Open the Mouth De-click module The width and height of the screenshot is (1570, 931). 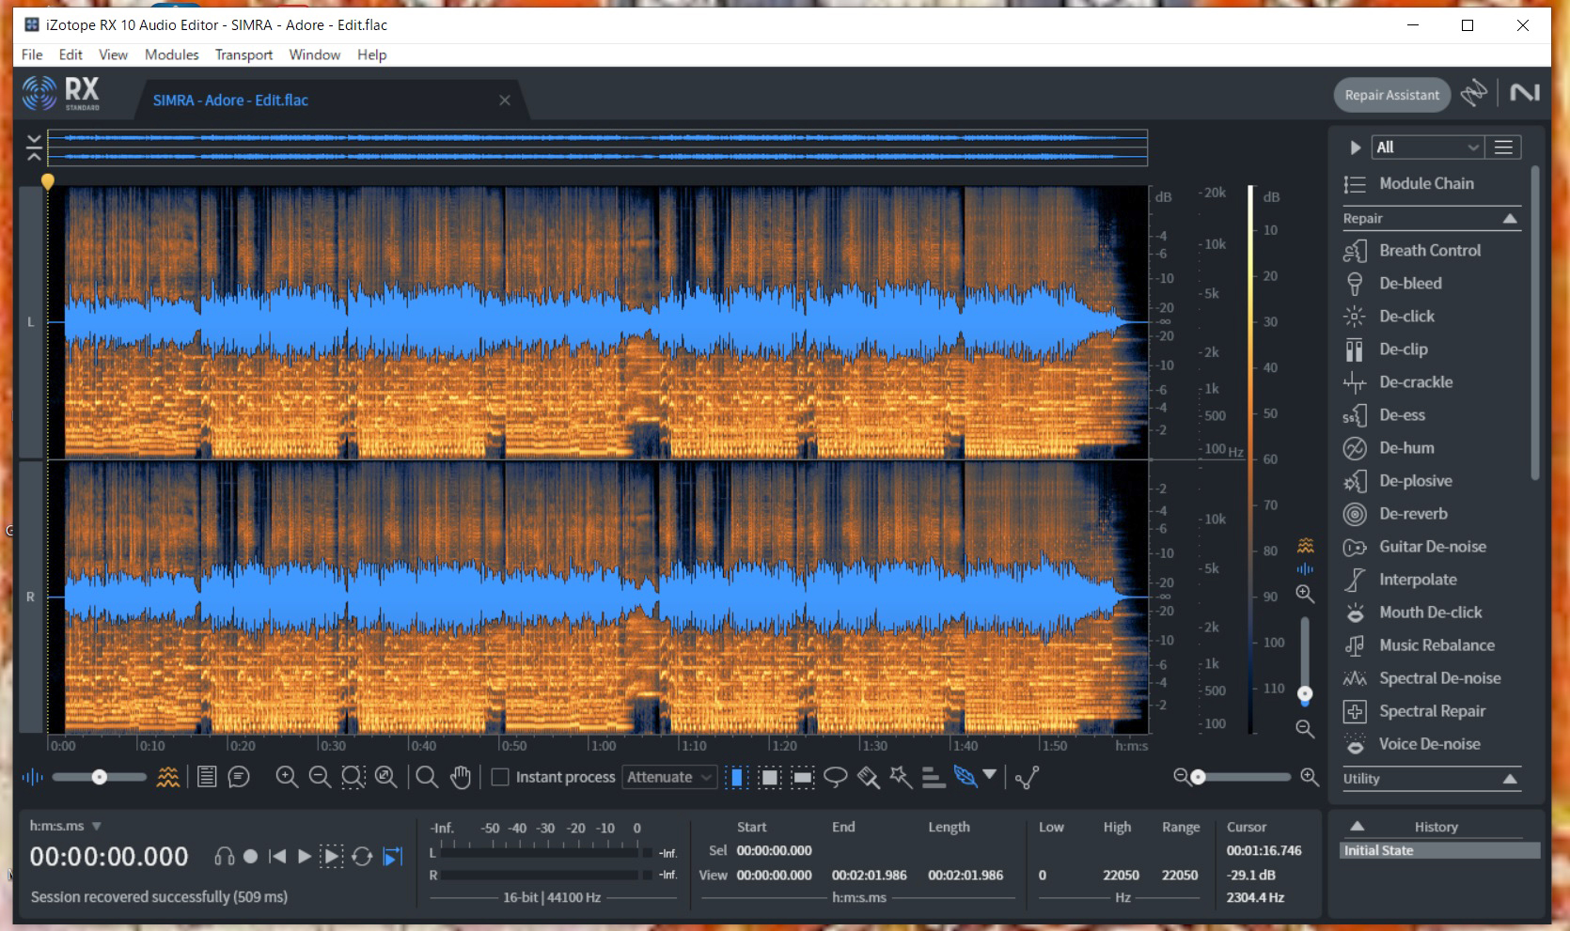1430,612
